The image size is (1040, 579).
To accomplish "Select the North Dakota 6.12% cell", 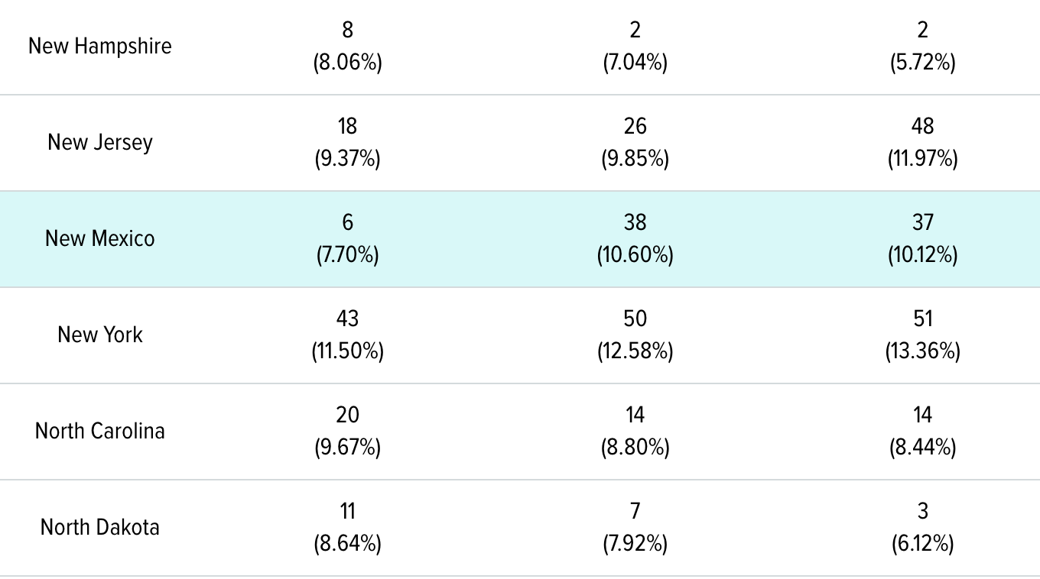I will (x=922, y=543).
